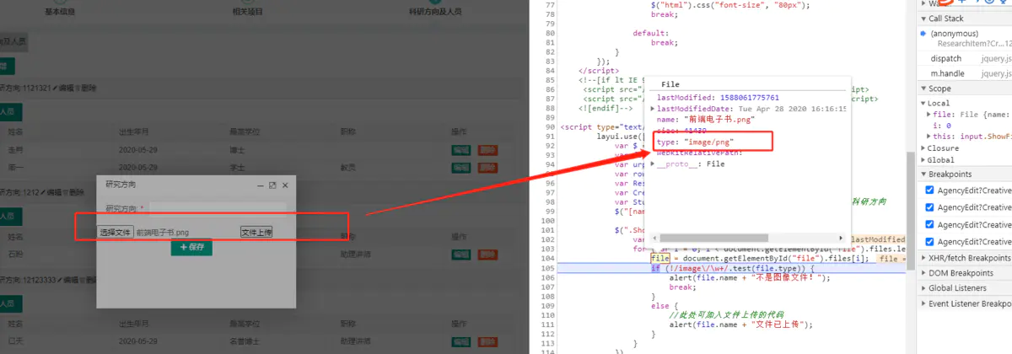This screenshot has width=1012, height=354.
Task: Click the 文件上传 upload button
Action: tap(256, 232)
